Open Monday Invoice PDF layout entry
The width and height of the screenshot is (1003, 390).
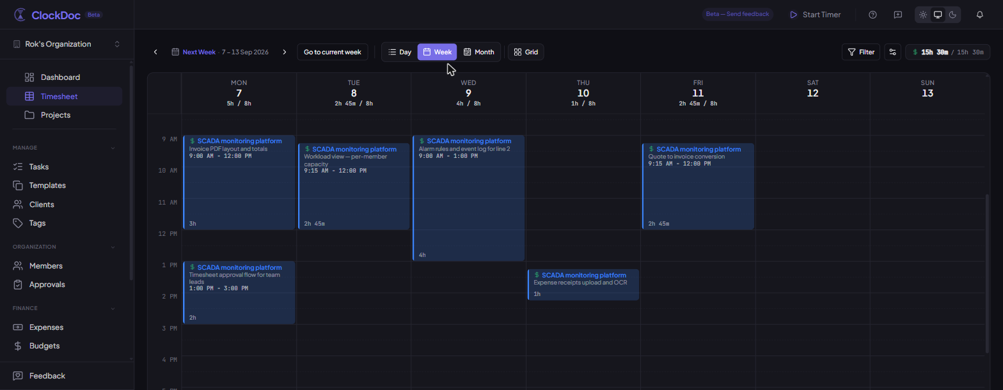[239, 182]
